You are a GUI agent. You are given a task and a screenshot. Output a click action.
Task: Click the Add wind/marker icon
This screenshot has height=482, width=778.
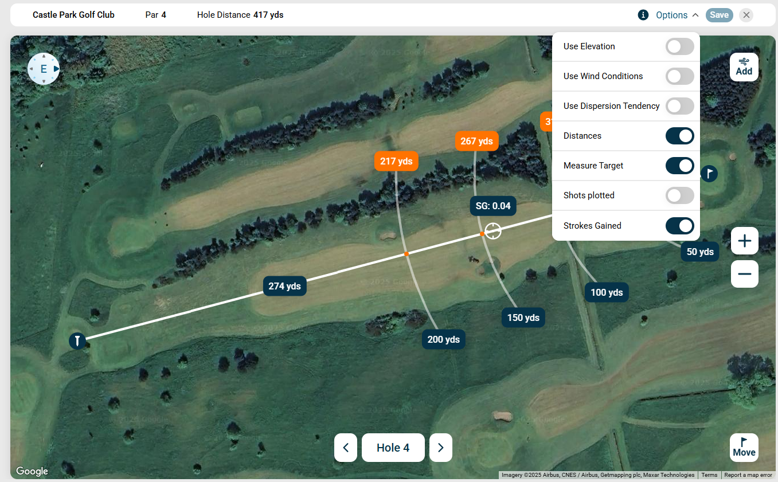click(x=744, y=65)
